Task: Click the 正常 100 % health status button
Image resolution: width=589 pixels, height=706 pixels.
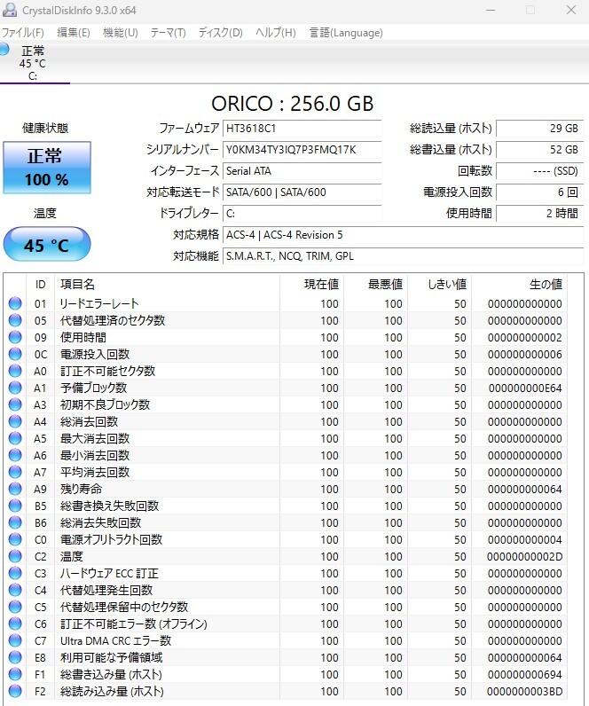Action: pyautogui.click(x=47, y=168)
